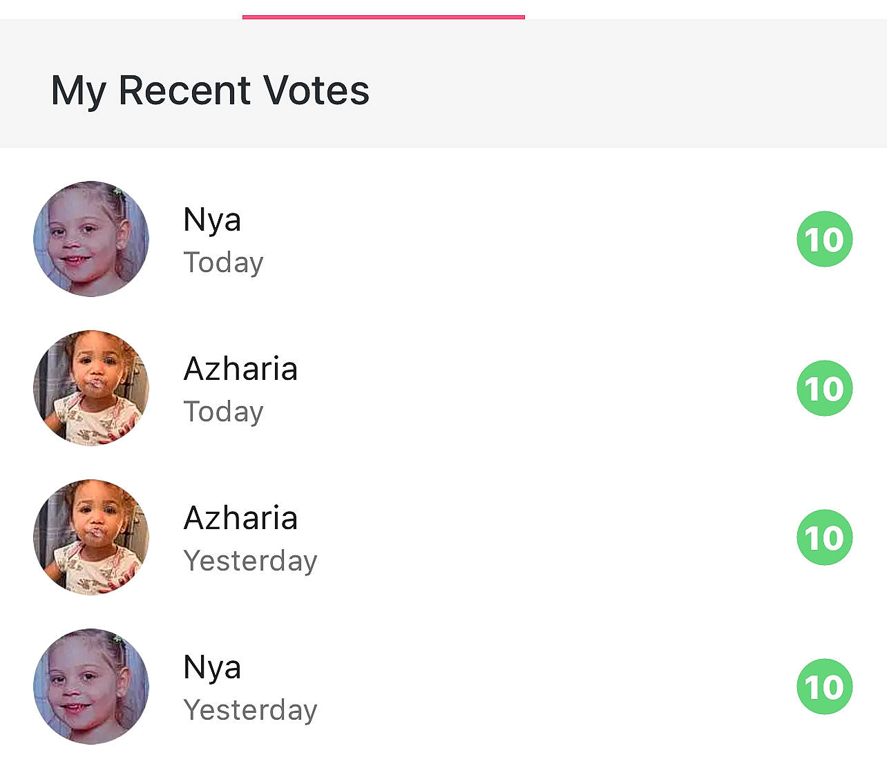Open the Nya name from Yesterday's entry
Image resolution: width=887 pixels, height=766 pixels.
(212, 667)
